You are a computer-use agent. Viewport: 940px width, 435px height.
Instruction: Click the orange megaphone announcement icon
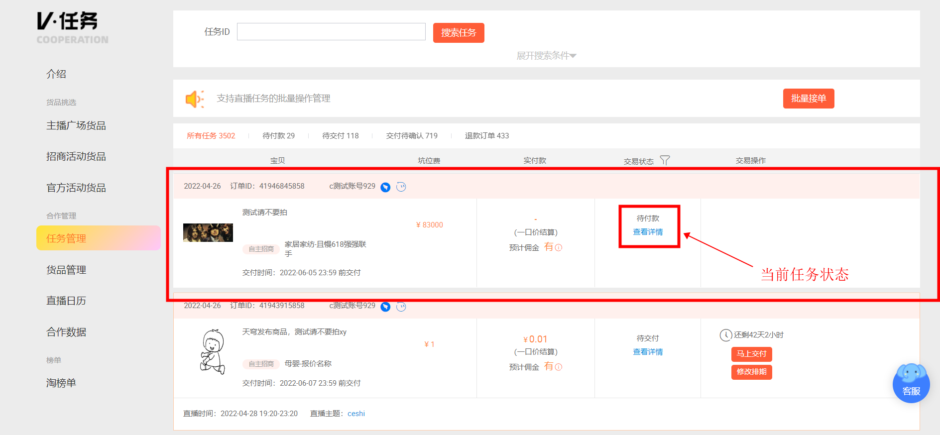point(195,99)
